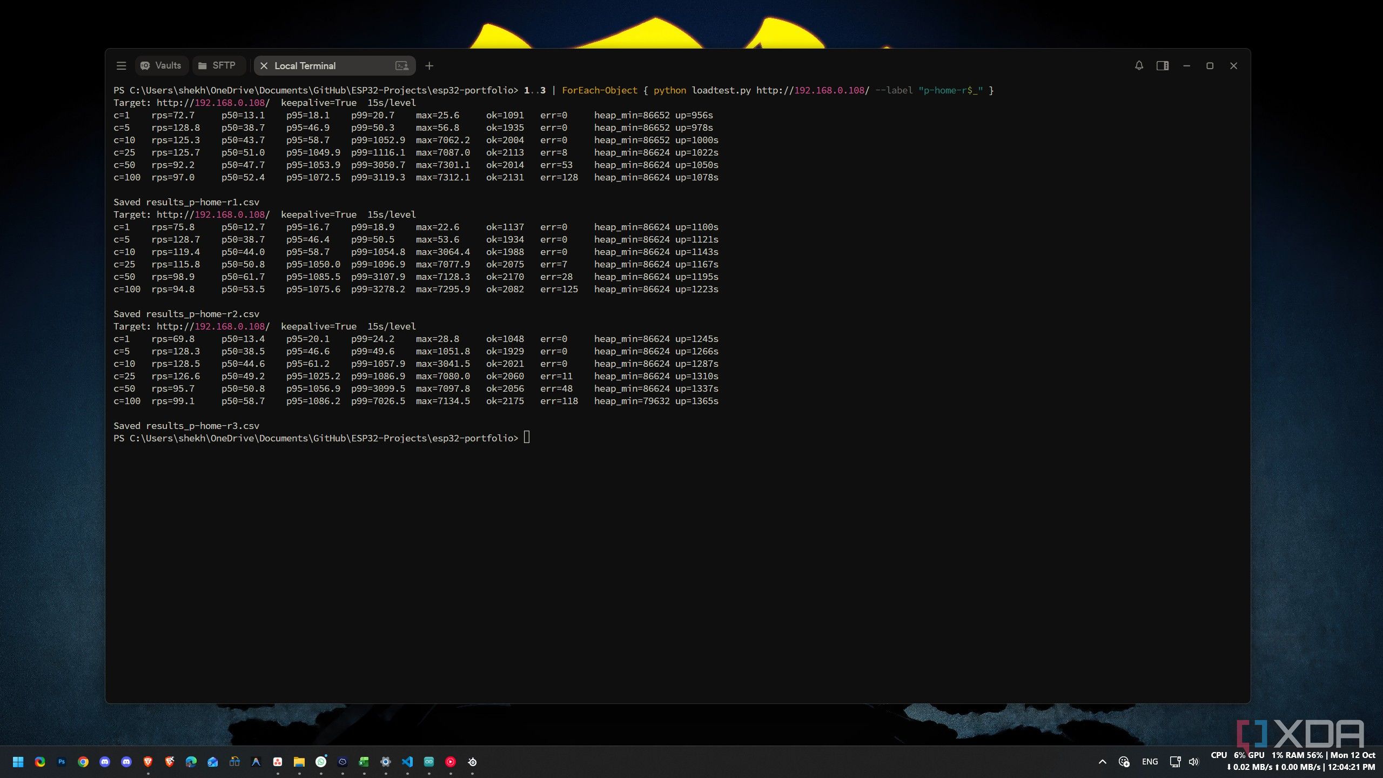Click the ENG language indicator

click(x=1150, y=762)
